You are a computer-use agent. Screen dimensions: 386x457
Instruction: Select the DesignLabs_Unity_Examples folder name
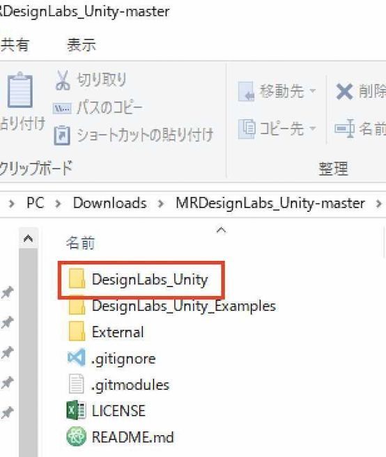click(184, 306)
